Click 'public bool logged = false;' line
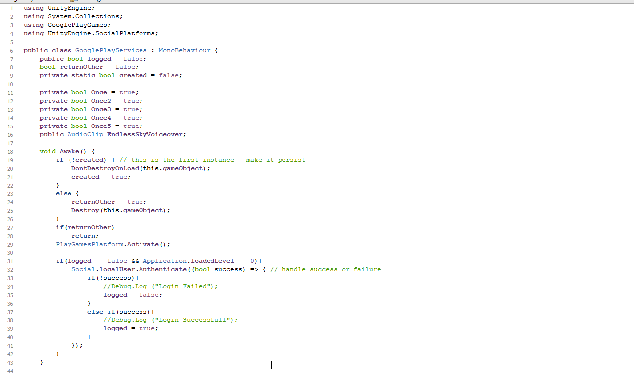 [93, 59]
